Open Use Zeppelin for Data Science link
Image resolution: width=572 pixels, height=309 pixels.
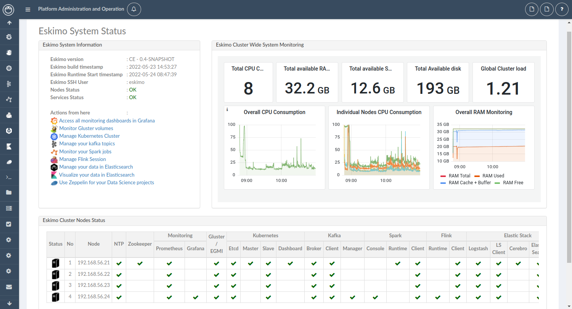pos(107,182)
